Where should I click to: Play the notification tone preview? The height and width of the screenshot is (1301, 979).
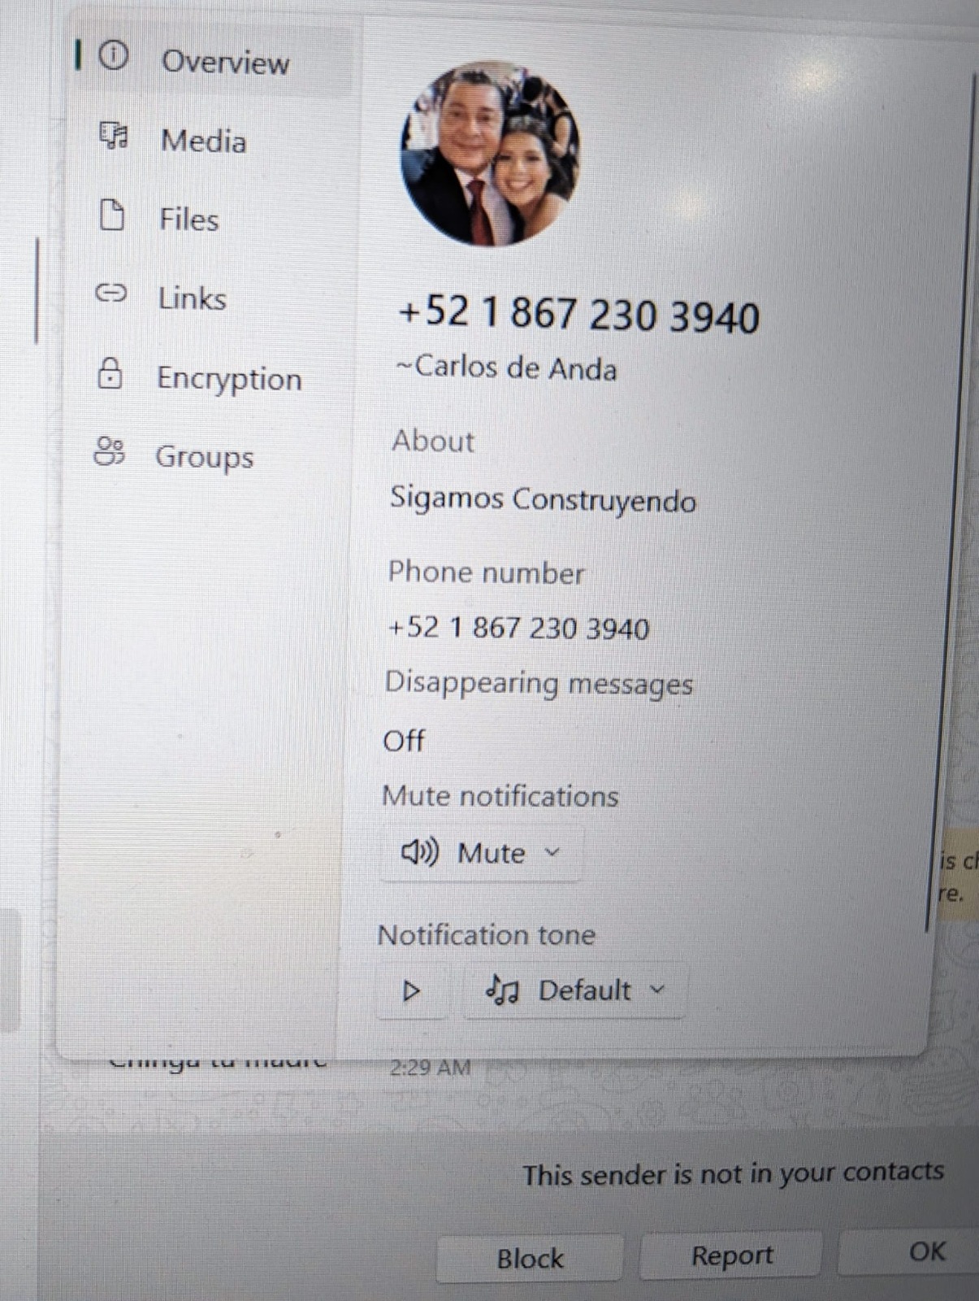click(412, 990)
